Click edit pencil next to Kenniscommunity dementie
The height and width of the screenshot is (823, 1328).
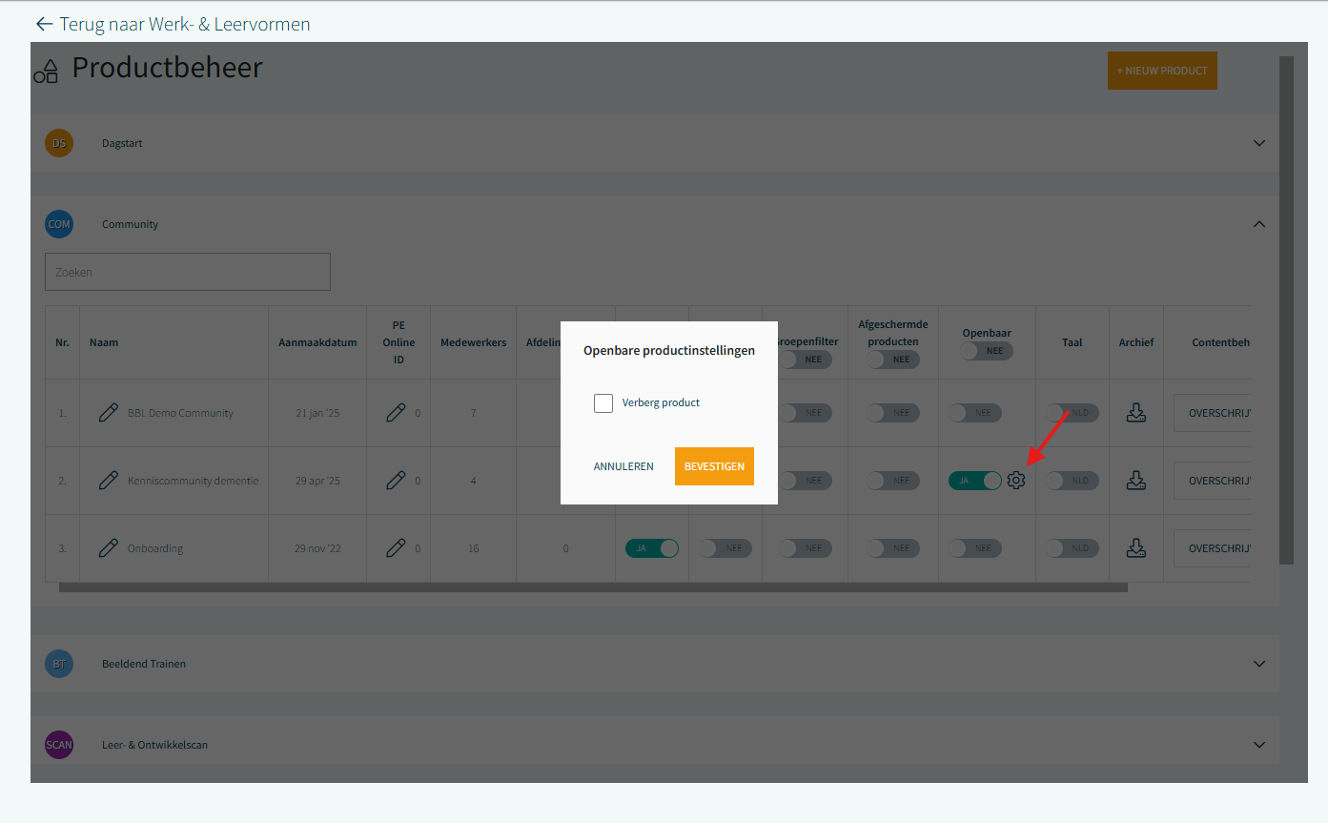point(109,481)
